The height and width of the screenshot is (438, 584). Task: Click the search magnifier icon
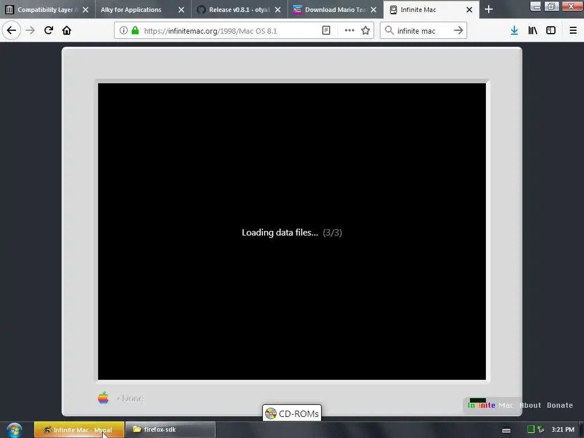coord(389,31)
